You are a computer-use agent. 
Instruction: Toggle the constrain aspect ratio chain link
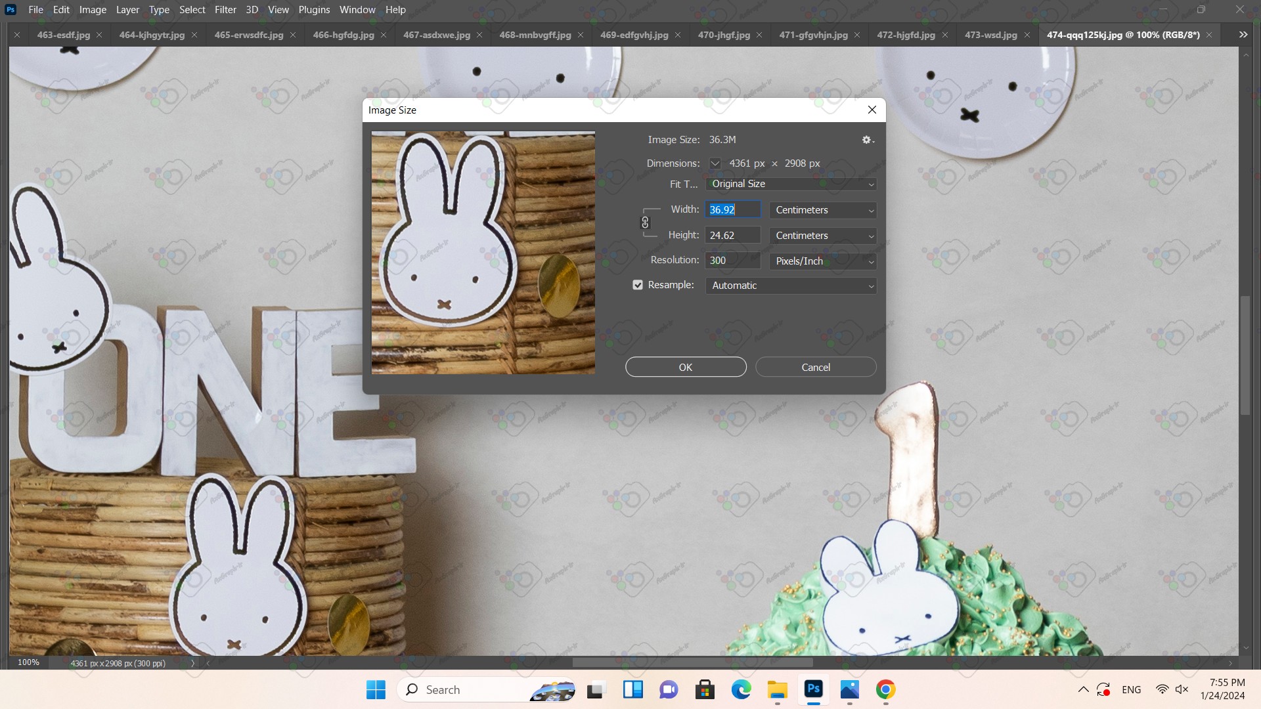[x=645, y=223]
